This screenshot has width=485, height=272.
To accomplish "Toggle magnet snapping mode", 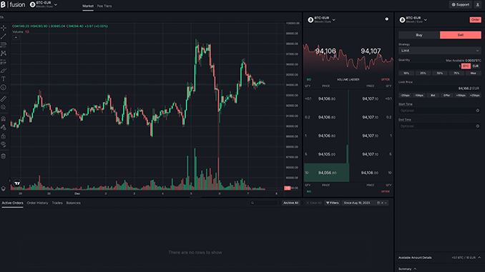I will tap(4, 119).
